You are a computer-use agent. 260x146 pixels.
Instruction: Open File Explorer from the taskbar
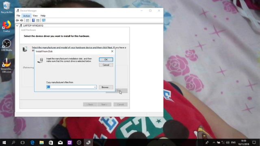point(41,142)
